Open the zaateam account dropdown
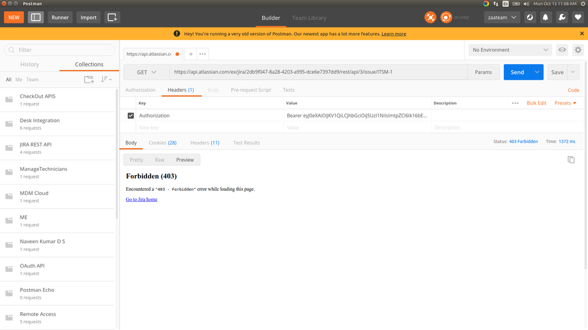Screen dimensions: 588x330 click(501, 18)
